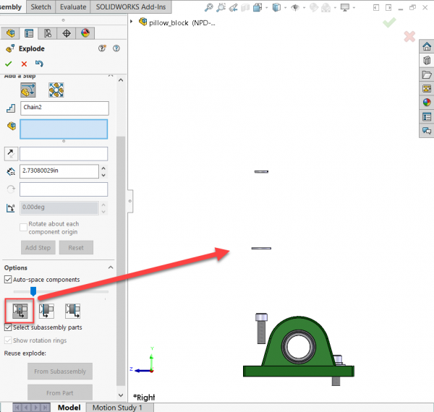Select bounding box center auto-space option
434x412 pixels.
pos(20,311)
